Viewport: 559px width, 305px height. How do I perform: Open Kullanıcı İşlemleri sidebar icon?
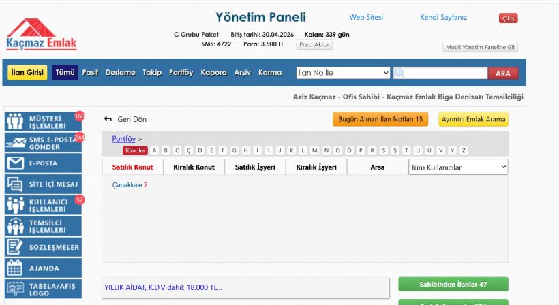(15, 205)
